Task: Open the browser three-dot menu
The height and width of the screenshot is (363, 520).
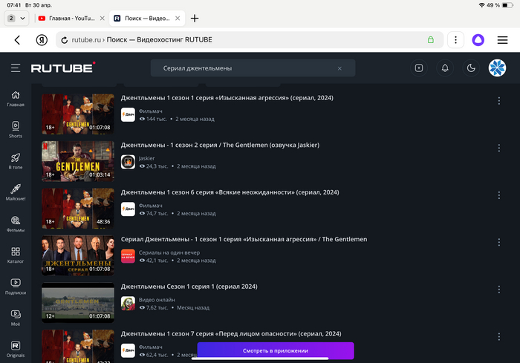Action: [456, 40]
